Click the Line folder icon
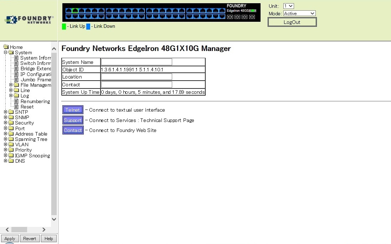The height and width of the screenshot is (244, 391). (x=16, y=90)
